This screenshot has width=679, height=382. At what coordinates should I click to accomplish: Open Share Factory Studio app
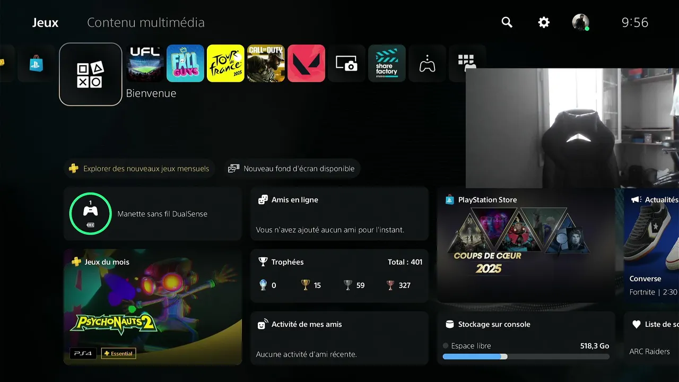(387, 63)
